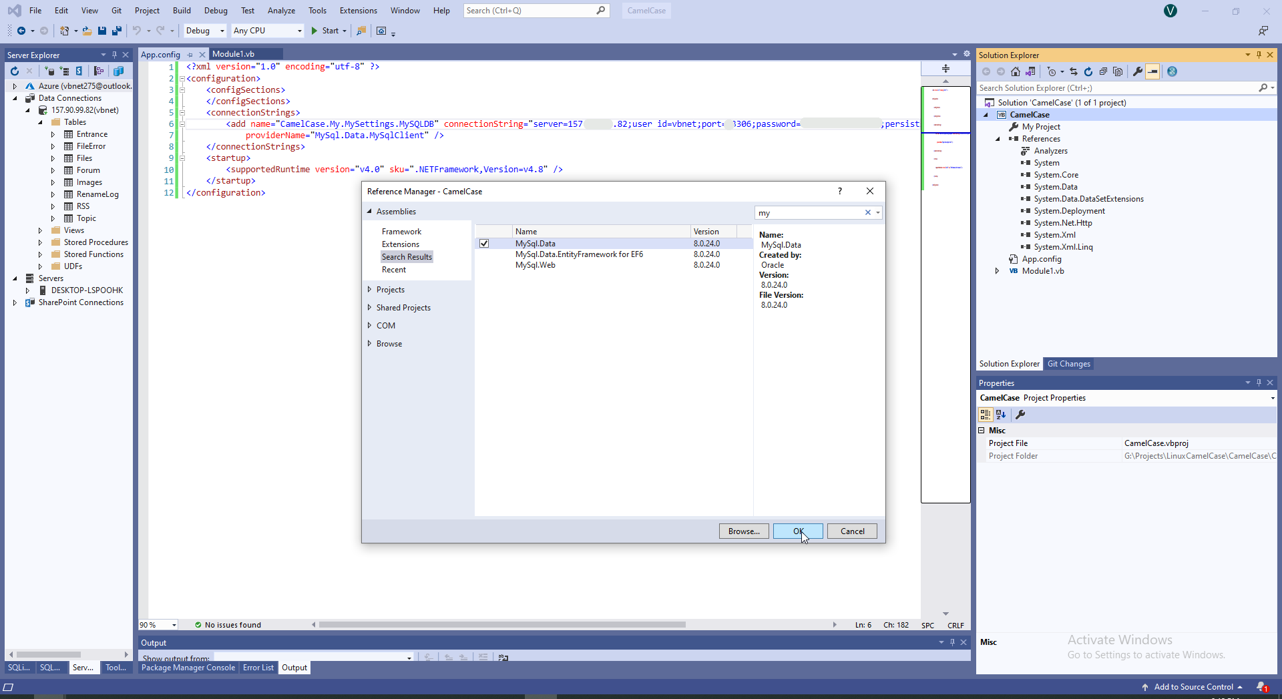Click the Server Explorer horizontal scrollbar thumb
Image resolution: width=1282 pixels, height=699 pixels.
coord(49,654)
